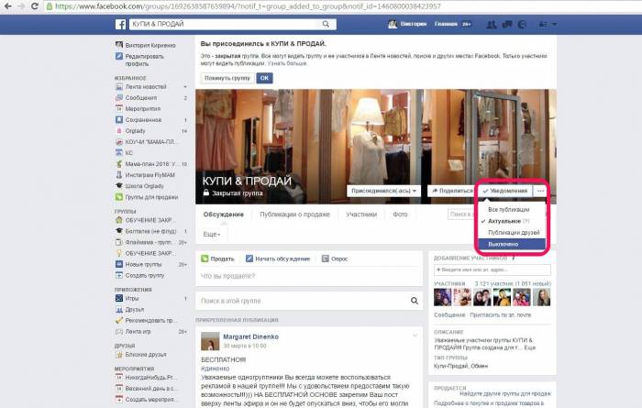Expand the 'Еще' tab dropdown
This screenshot has height=408, width=642.
[x=212, y=235]
